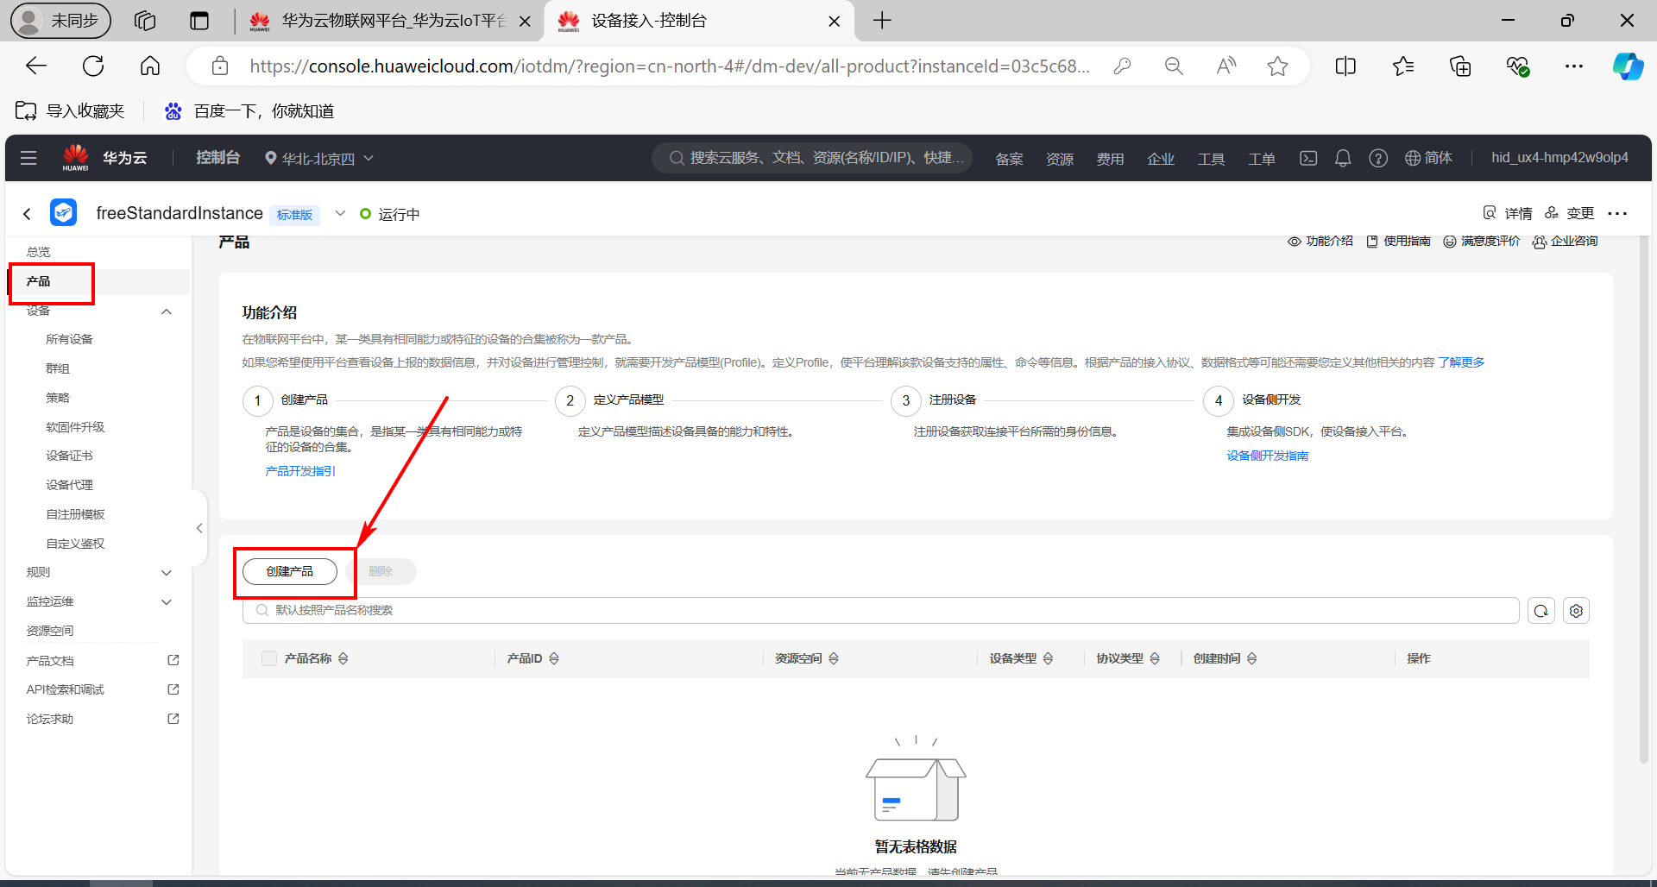Open 群组 in the sidebar
The height and width of the screenshot is (887, 1657).
coord(58,368)
